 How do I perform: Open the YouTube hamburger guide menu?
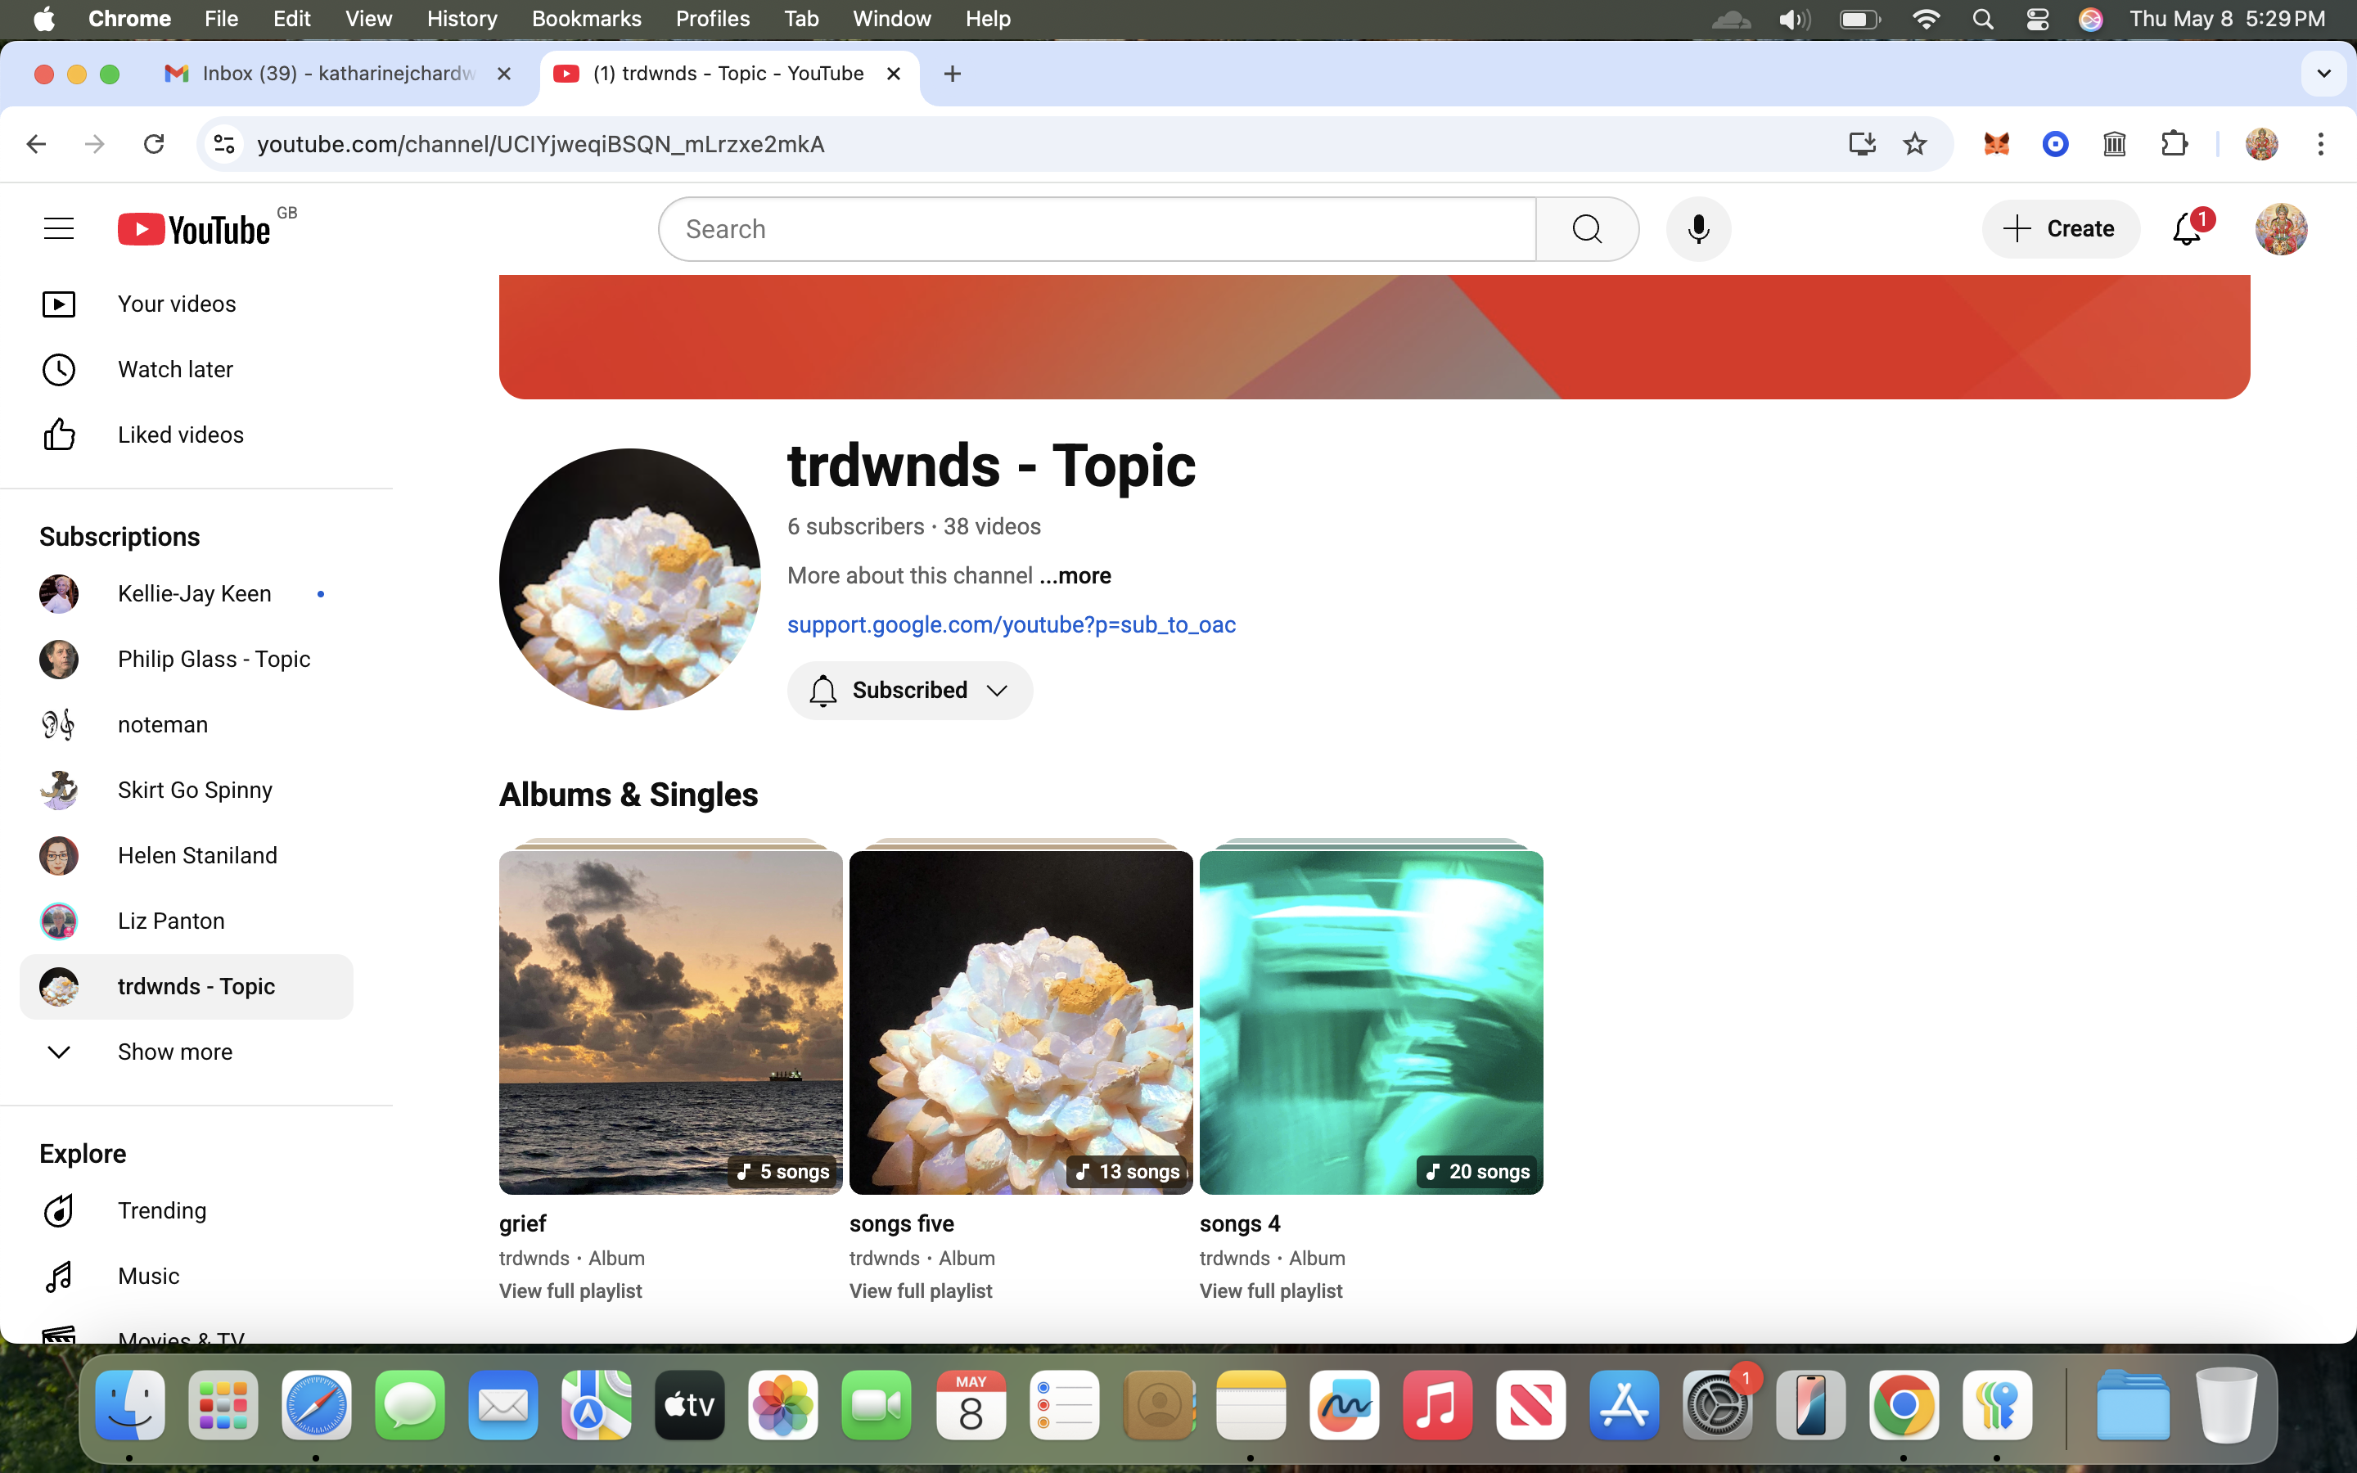coord(58,229)
